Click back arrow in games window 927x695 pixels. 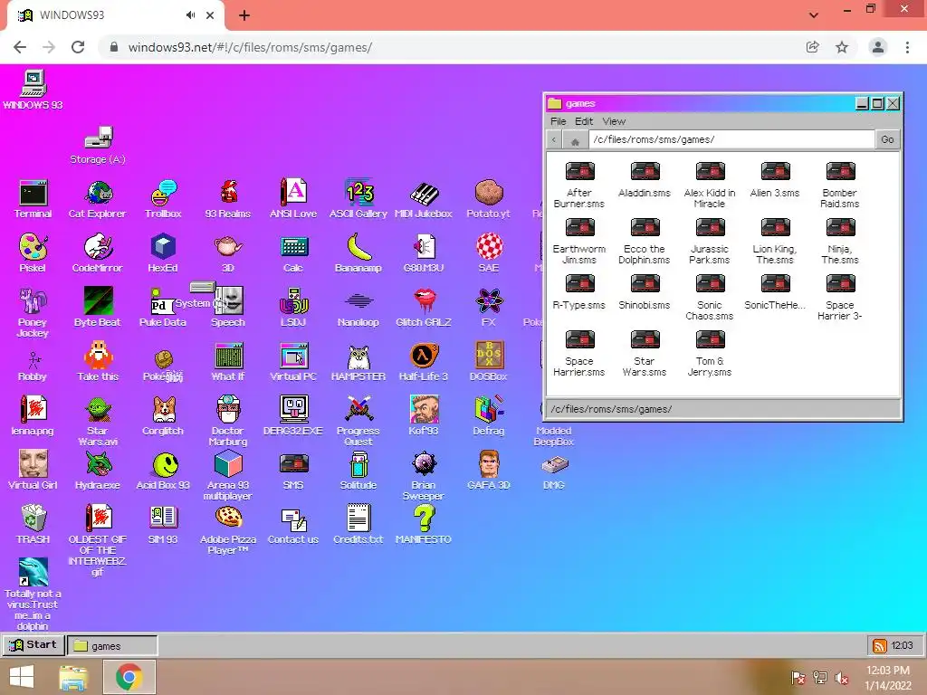pos(554,140)
